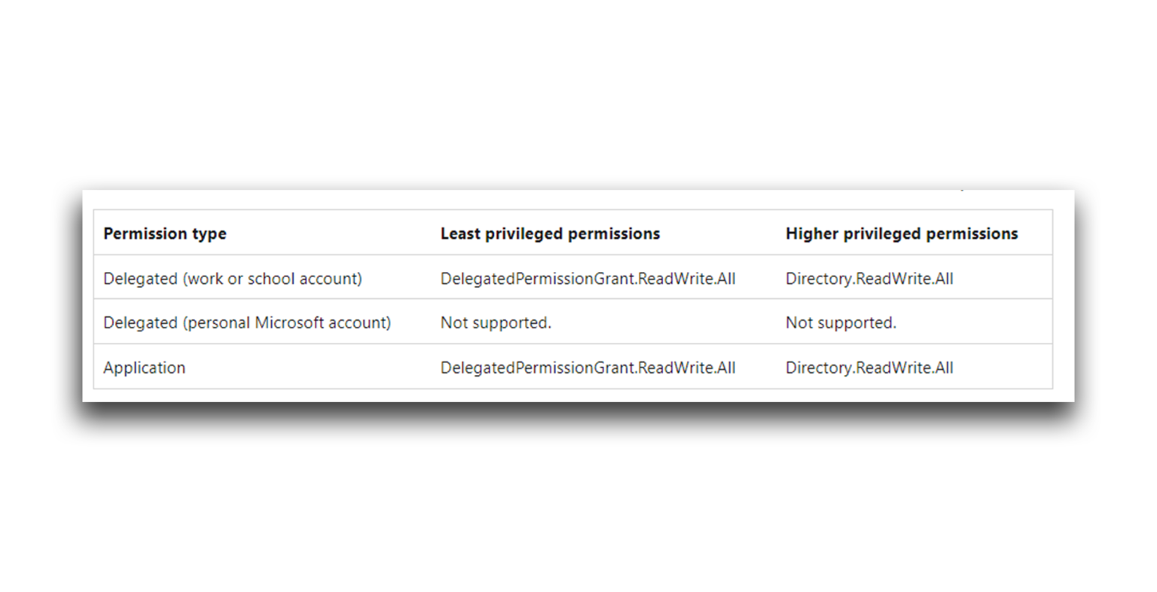Click DelegatedPermissionGrant.ReadWrite.All in work account row

(588, 279)
